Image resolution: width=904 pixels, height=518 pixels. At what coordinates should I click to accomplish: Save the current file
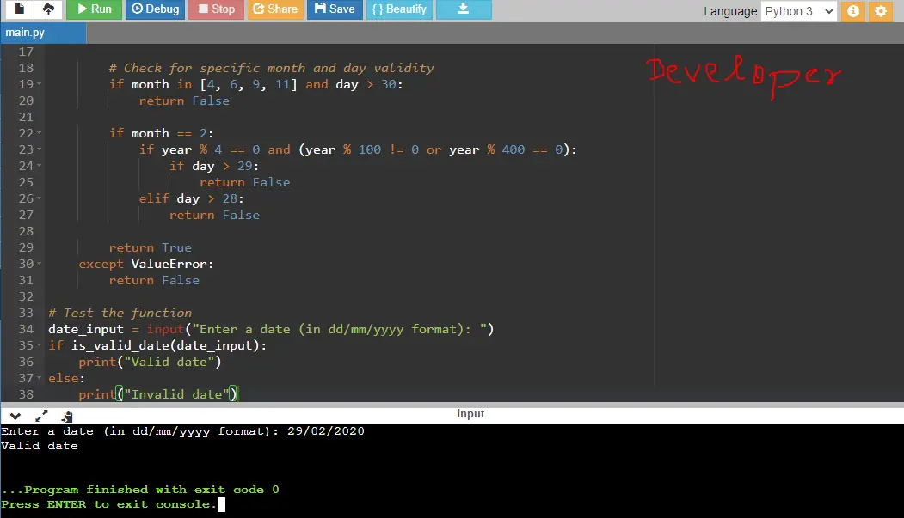tap(335, 9)
